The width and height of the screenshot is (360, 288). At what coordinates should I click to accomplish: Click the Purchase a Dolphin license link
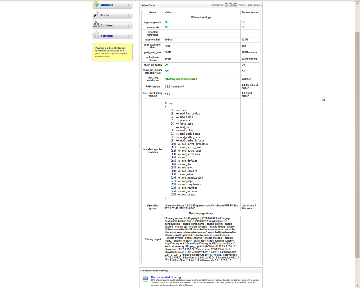click(x=110, y=48)
